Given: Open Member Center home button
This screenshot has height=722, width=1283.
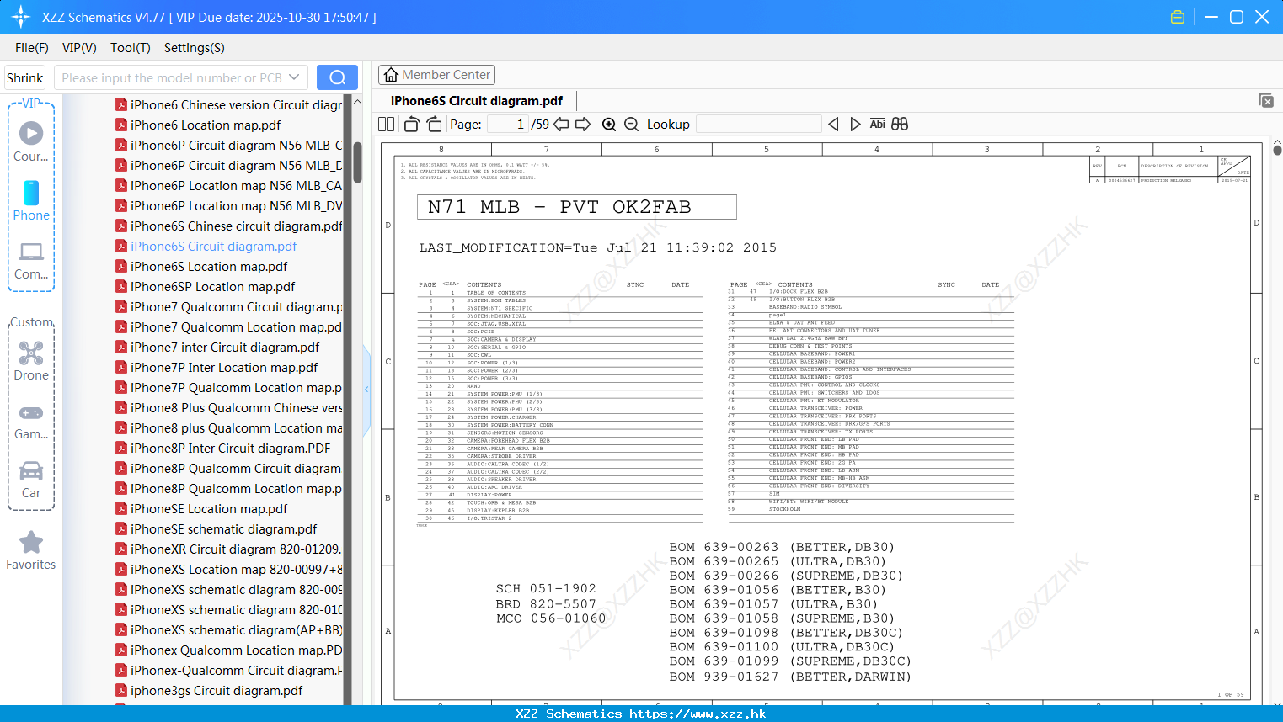Looking at the screenshot, I should pyautogui.click(x=436, y=75).
